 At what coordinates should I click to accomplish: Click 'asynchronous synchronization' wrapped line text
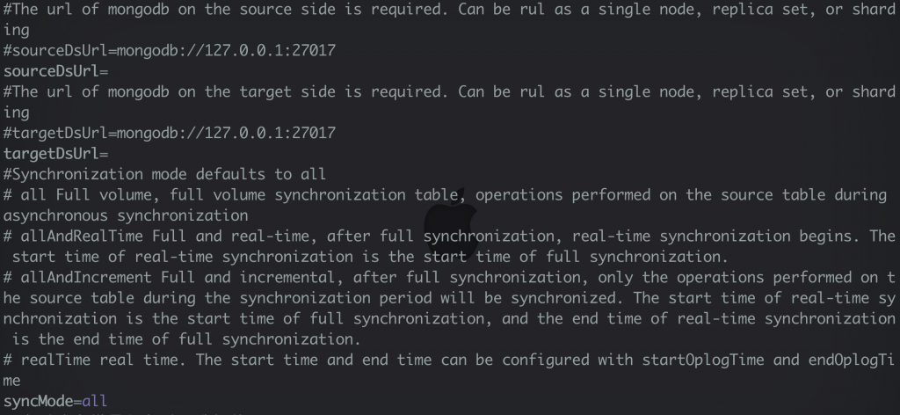126,215
